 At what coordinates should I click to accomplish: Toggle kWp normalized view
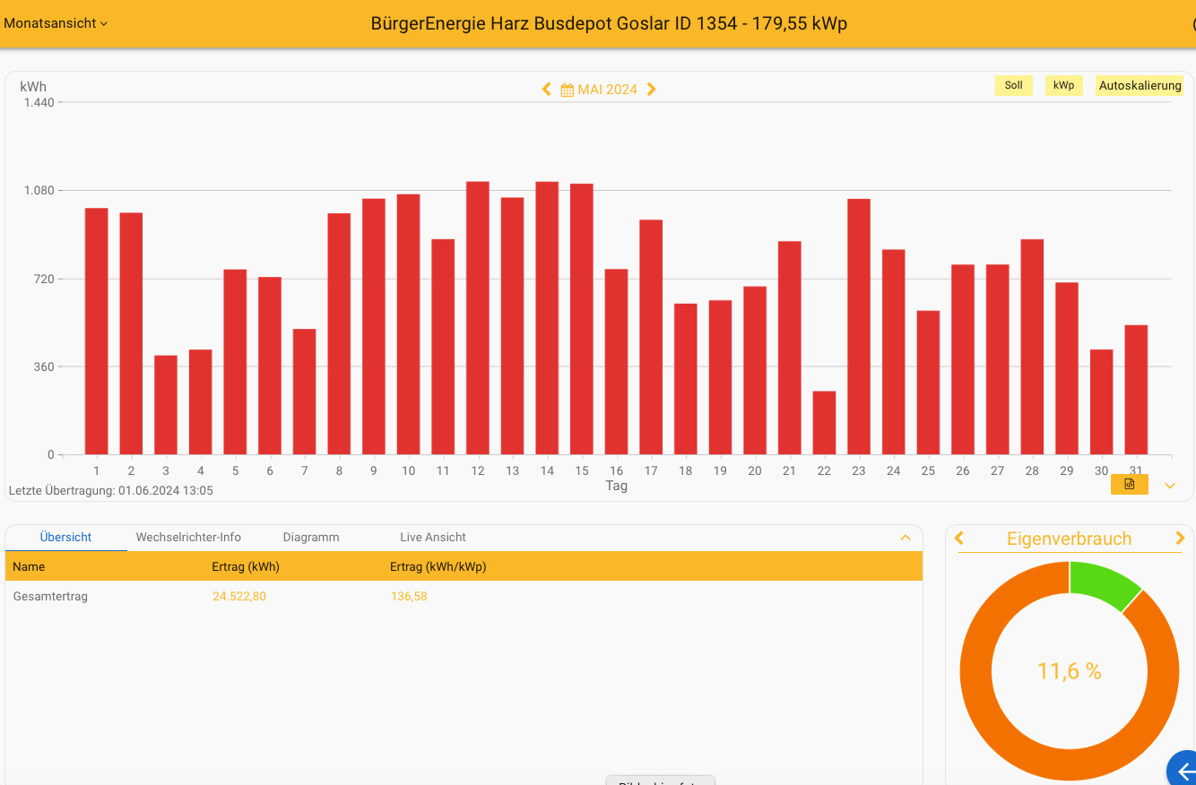[1063, 86]
